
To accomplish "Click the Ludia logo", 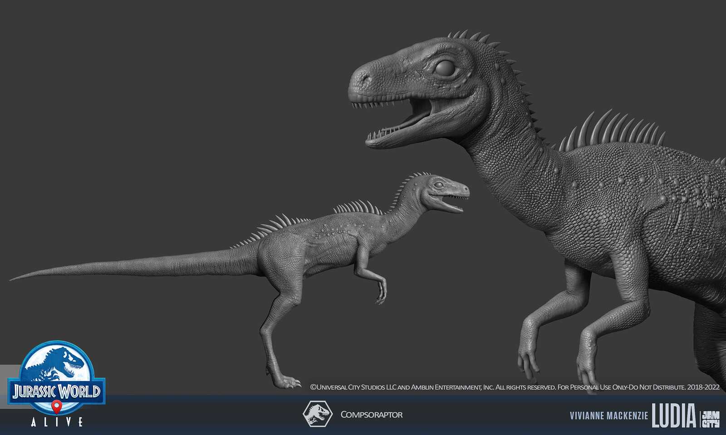I will (674, 416).
